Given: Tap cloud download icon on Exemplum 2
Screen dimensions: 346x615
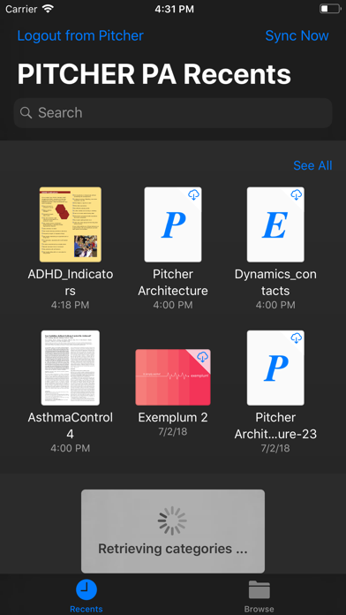Looking at the screenshot, I should click(202, 357).
